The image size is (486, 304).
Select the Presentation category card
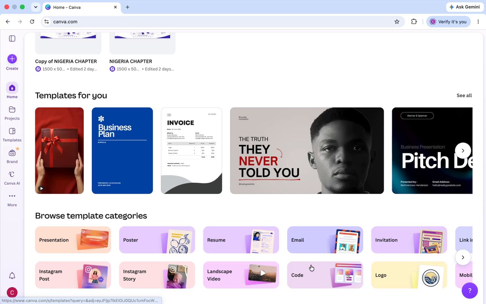(73, 240)
